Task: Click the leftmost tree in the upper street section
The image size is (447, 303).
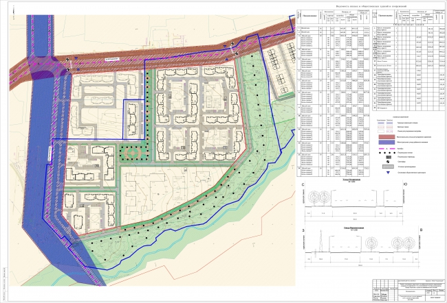Action: tap(315, 198)
